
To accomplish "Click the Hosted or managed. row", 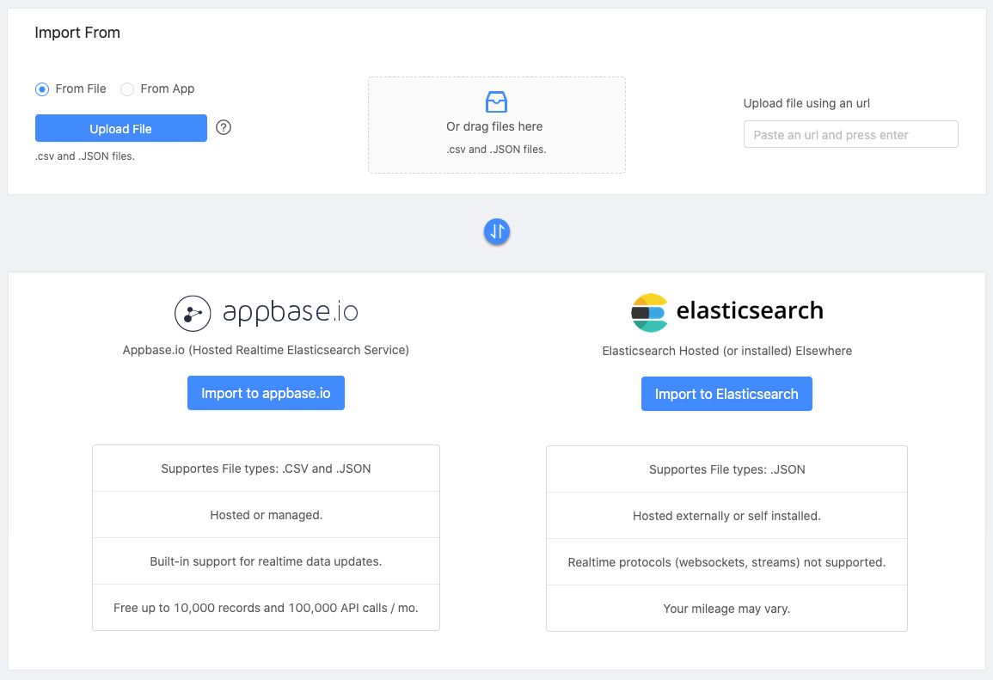I will click(x=266, y=515).
